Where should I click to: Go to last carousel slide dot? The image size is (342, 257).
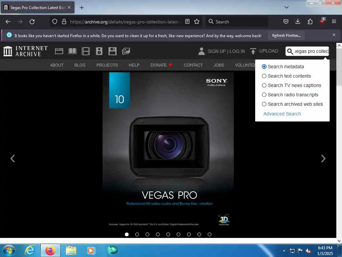point(210,235)
